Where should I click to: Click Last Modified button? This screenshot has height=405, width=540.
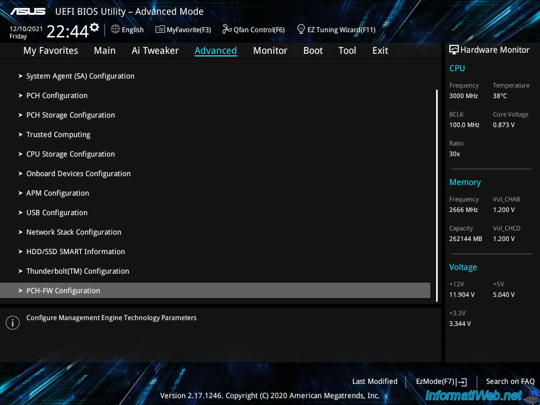375,381
